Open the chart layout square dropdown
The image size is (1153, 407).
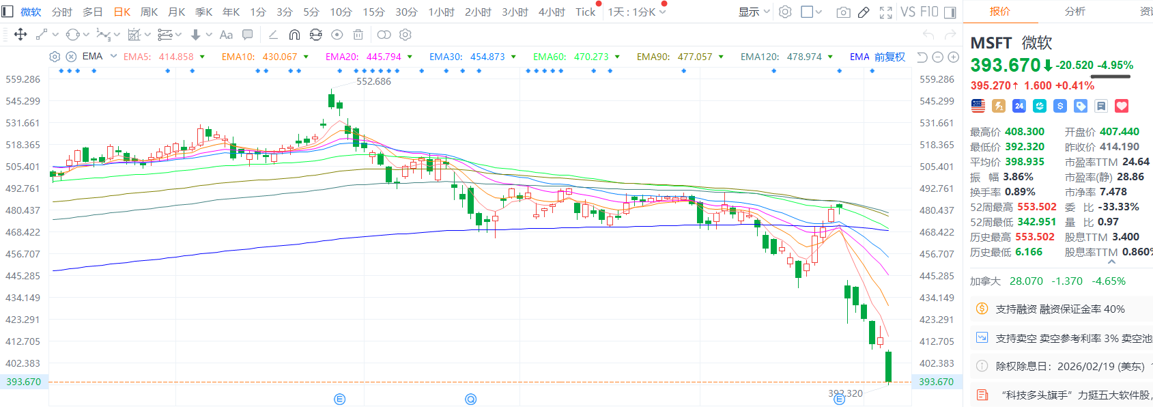point(811,12)
